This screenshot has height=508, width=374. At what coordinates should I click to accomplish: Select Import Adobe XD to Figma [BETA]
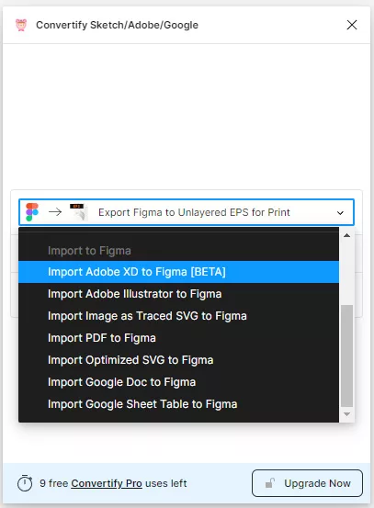pyautogui.click(x=178, y=272)
